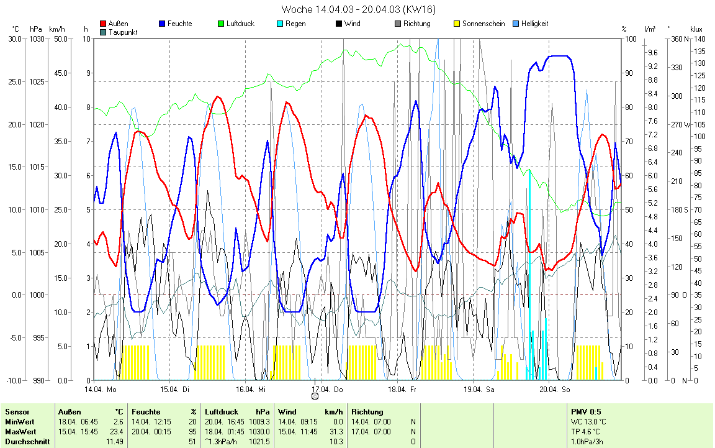
Task: Click the yellow Sonnenschein legend swatch
Action: click(457, 24)
